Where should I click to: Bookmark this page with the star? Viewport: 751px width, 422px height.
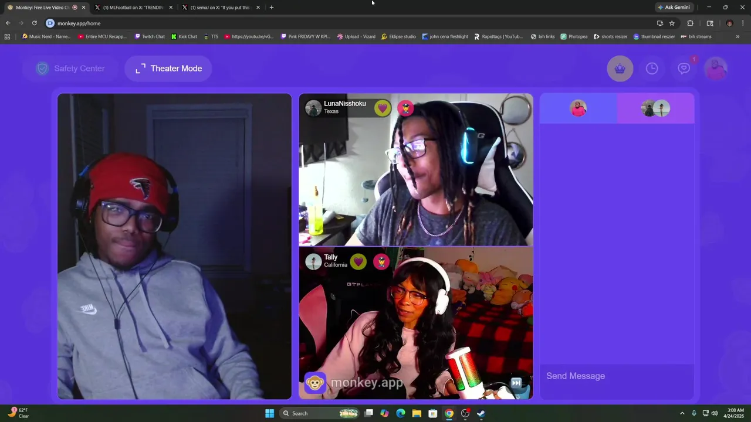pos(672,23)
